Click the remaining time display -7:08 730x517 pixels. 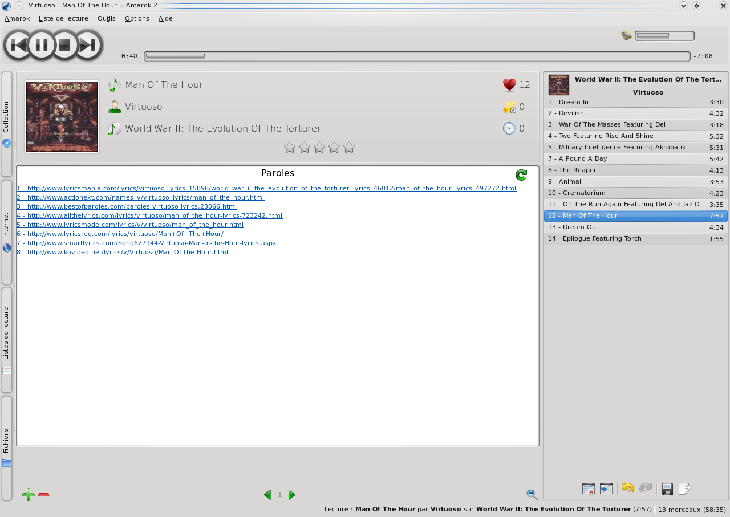703,56
